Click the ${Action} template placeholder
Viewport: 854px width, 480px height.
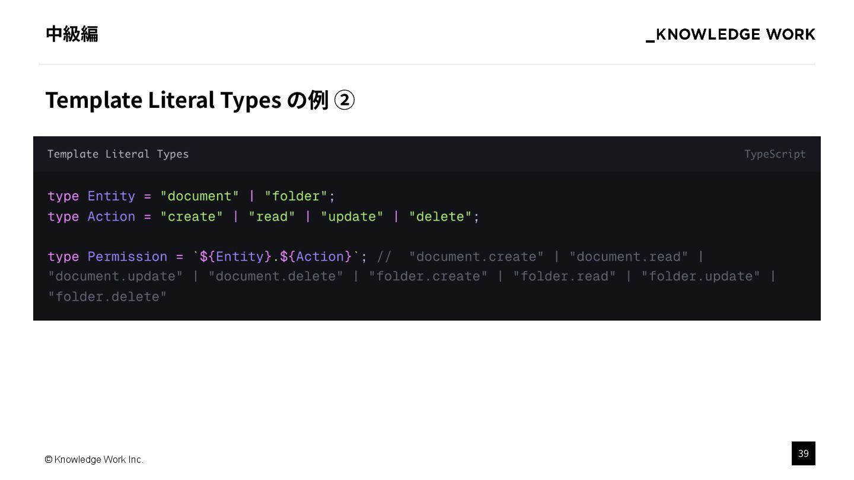(316, 257)
